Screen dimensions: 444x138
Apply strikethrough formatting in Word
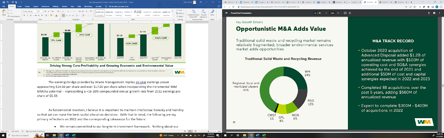[x=36, y=15]
